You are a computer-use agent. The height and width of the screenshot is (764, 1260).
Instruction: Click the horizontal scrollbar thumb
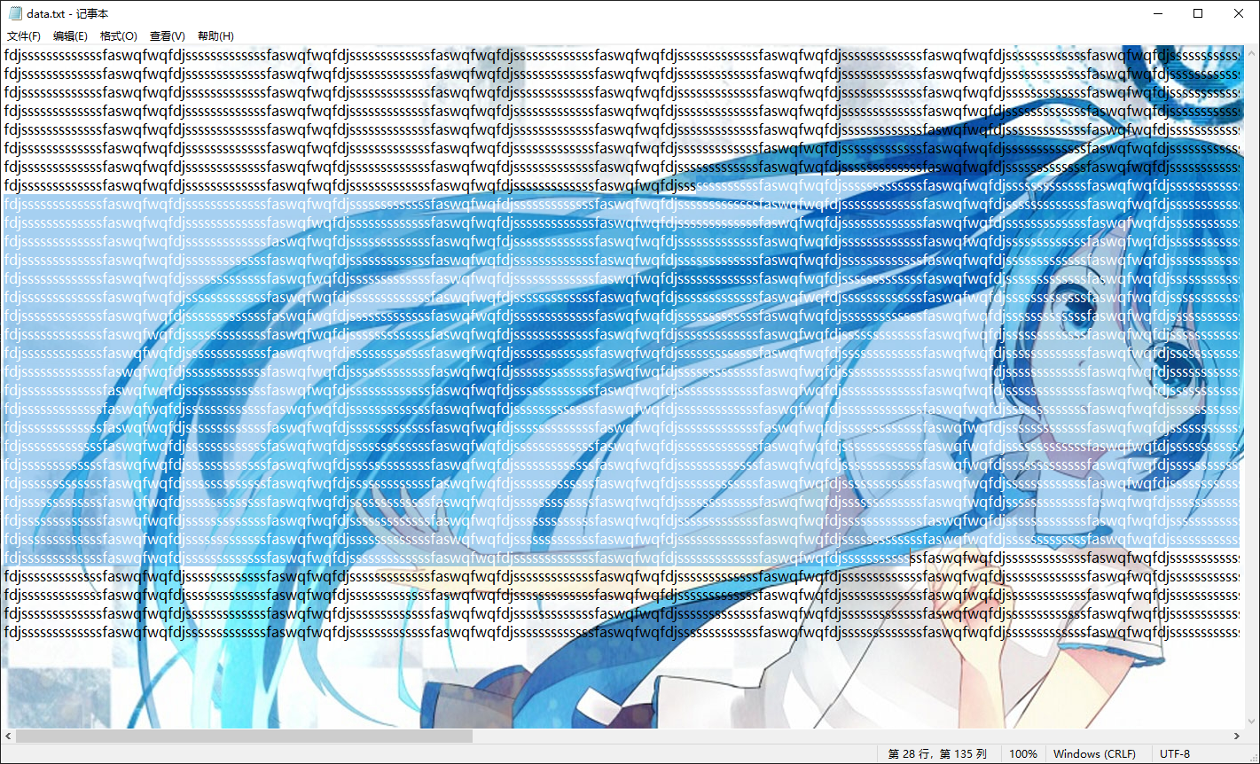(244, 737)
